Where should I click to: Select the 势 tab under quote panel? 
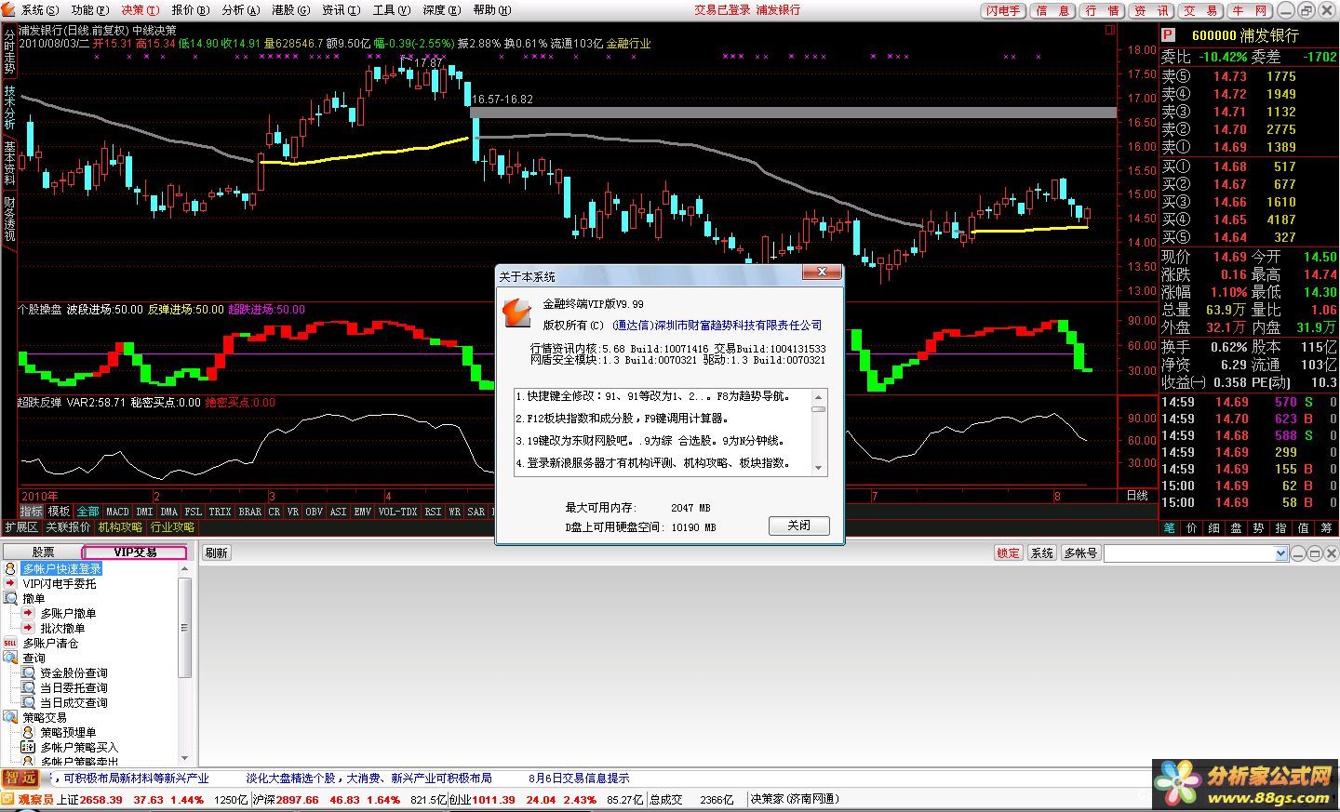point(1258,527)
